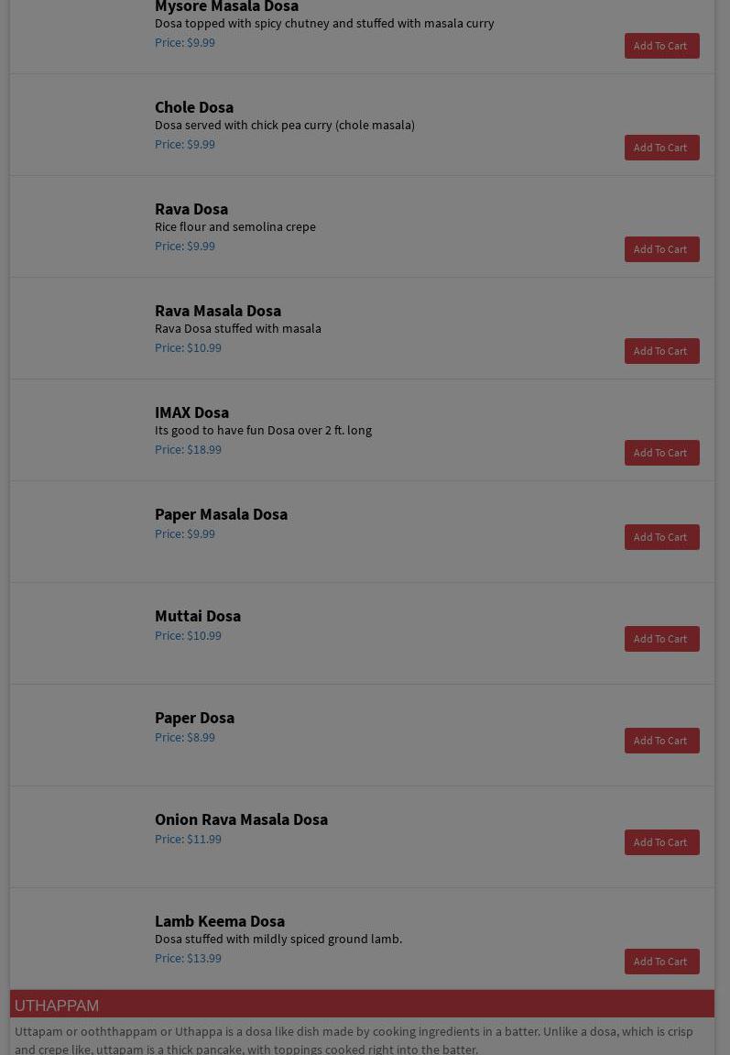This screenshot has height=1055, width=730.
Task: Select the UTHAPPAM section header
Action: [x=57, y=1006]
